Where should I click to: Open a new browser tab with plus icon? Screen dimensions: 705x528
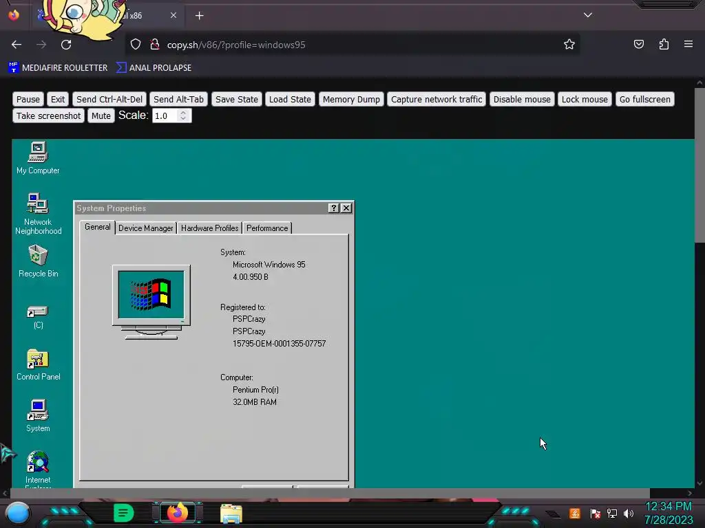199,16
